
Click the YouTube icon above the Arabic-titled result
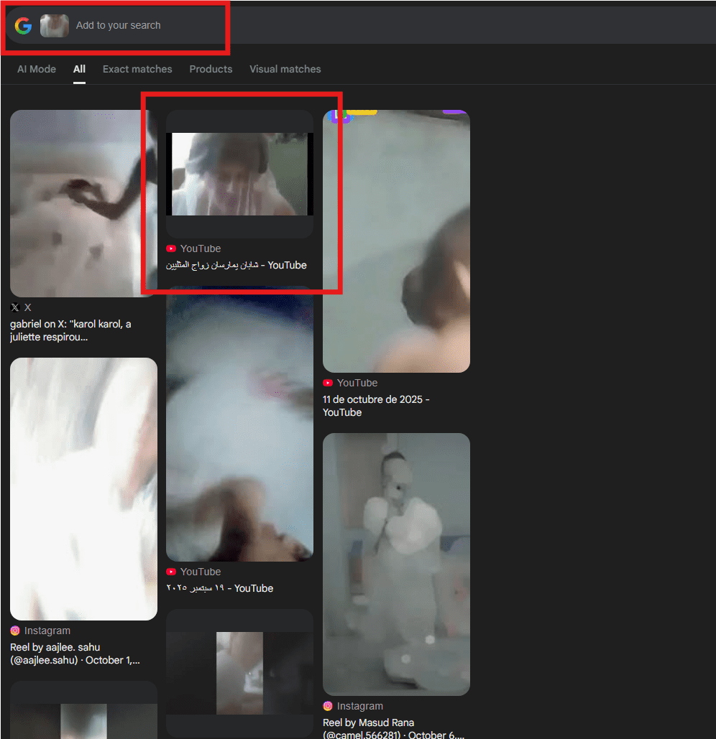[x=171, y=248]
